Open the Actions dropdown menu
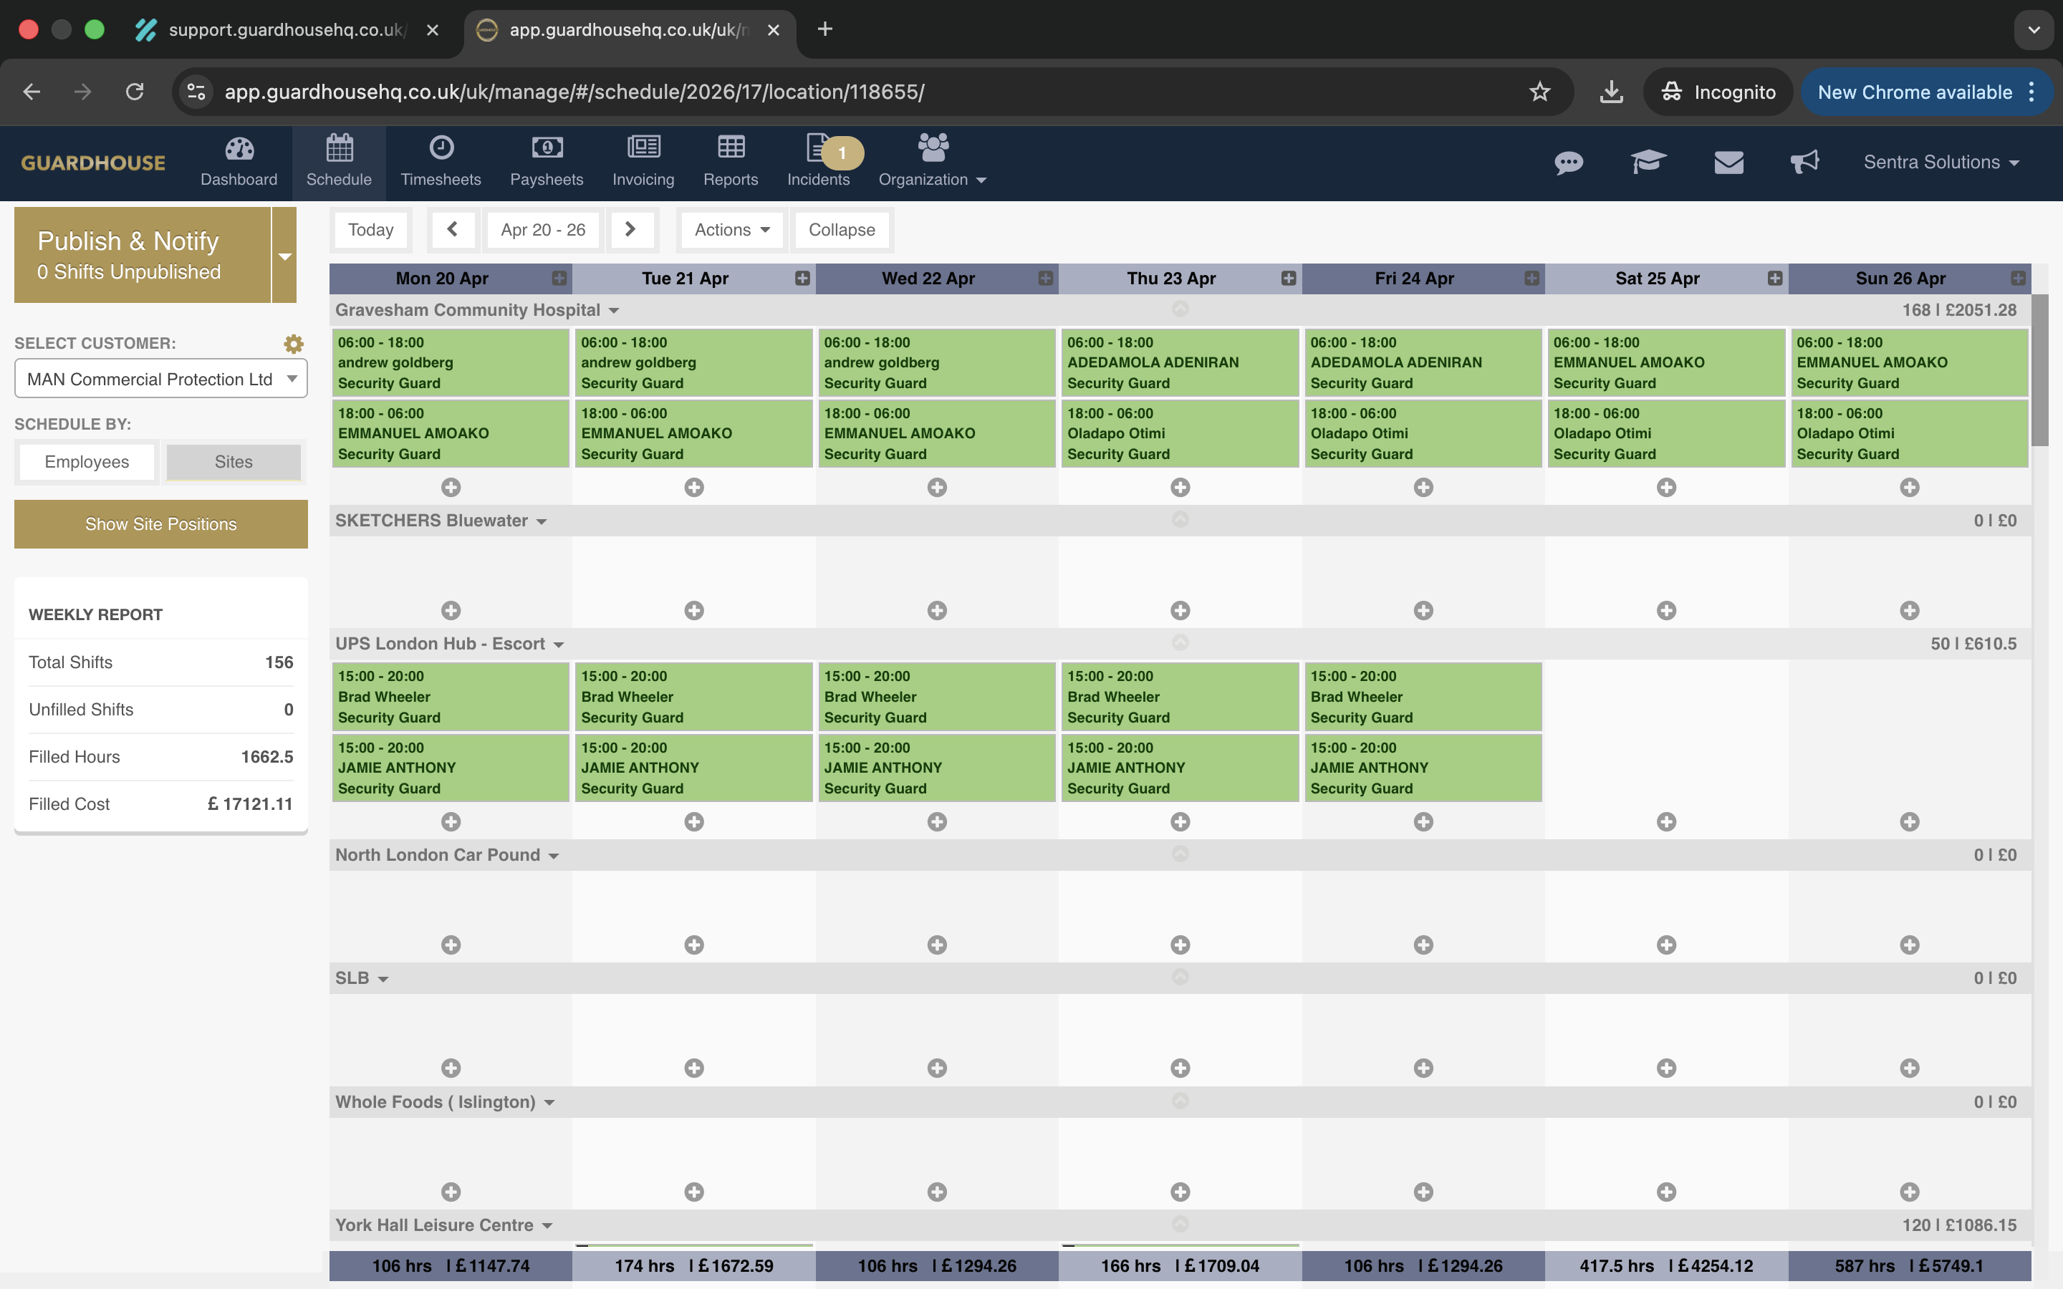Viewport: 2063px width, 1289px height. coord(731,230)
